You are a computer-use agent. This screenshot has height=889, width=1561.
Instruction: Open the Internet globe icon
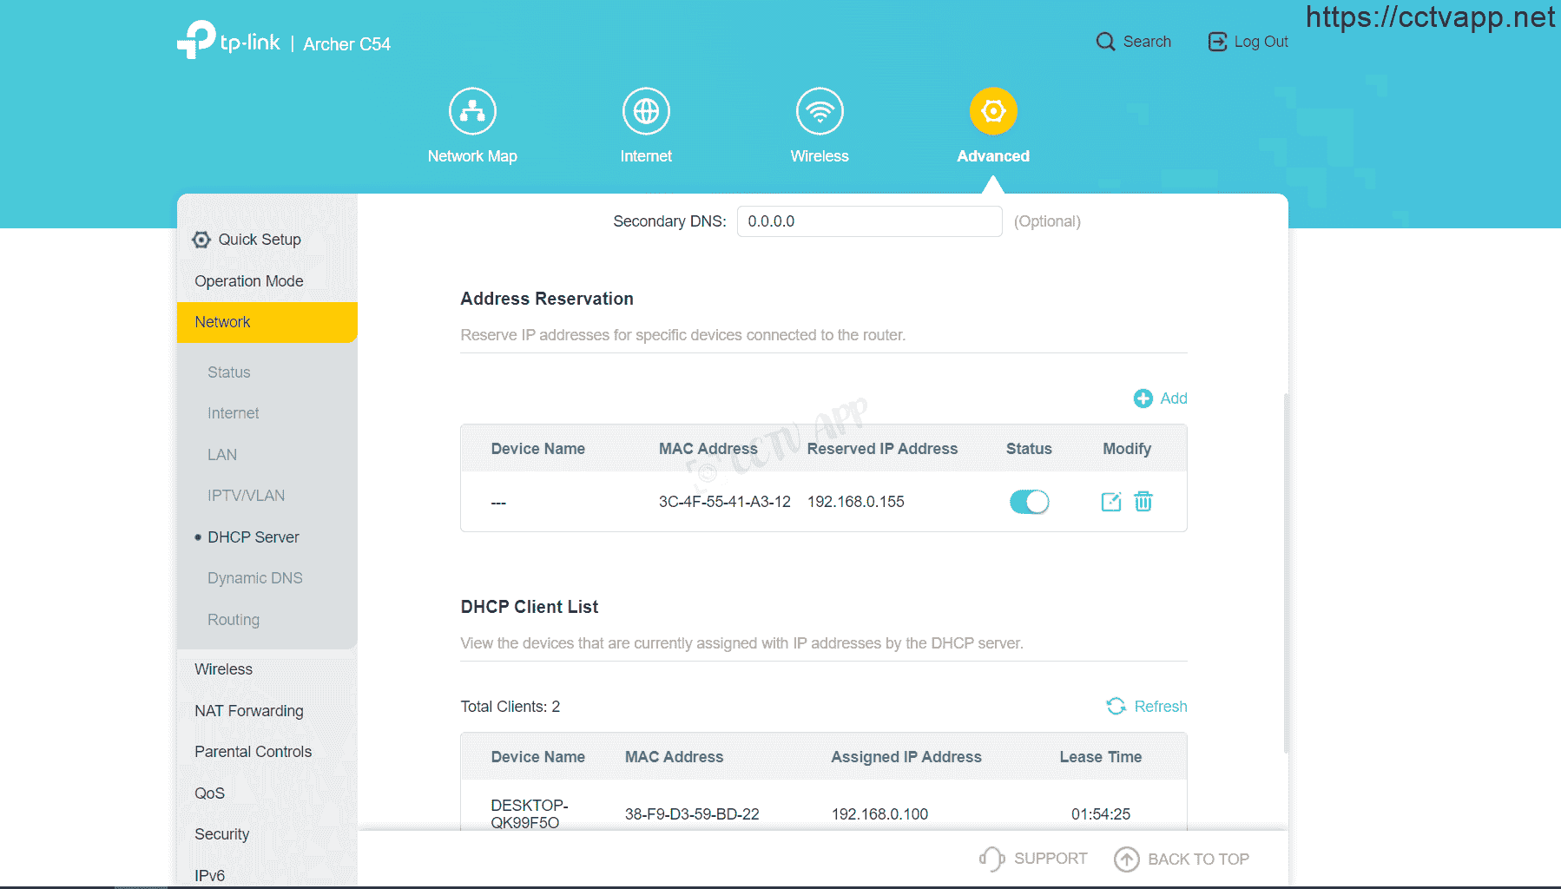[x=646, y=111]
